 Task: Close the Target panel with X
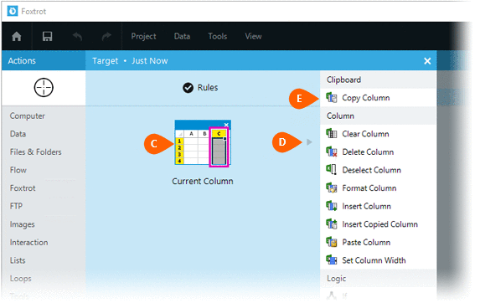tap(427, 61)
